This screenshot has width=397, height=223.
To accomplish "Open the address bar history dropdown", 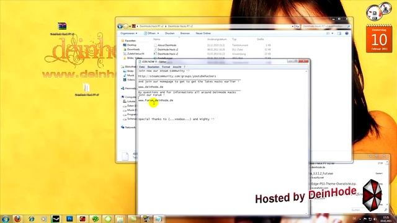I will pyautogui.click(x=293, y=26).
